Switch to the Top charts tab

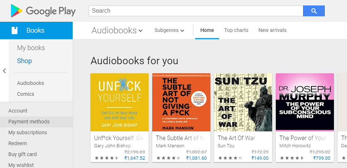pyautogui.click(x=236, y=31)
